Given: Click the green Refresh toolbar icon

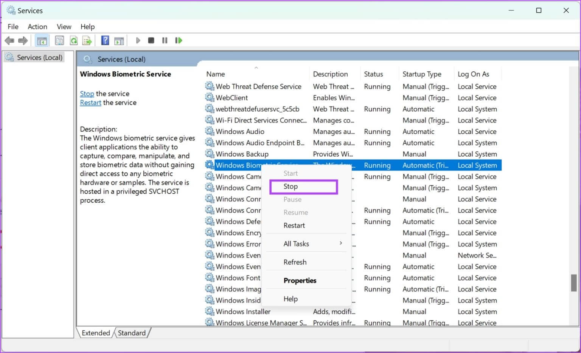Looking at the screenshot, I should [x=74, y=40].
